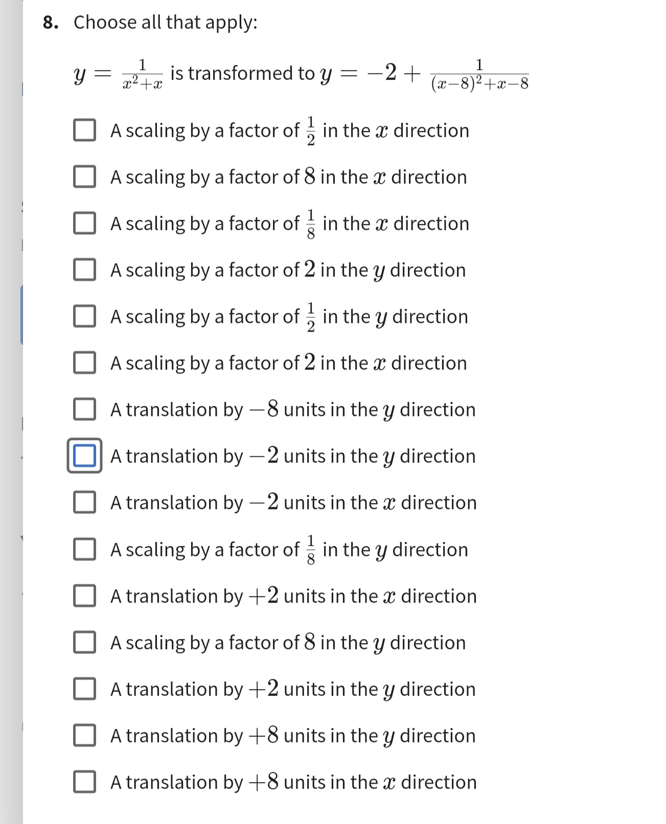Check translation by +2 units in y direction
Screen dimensions: 666x824
[x=86, y=689]
